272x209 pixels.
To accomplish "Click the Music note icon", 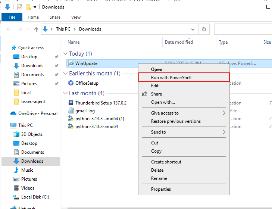I will pos(16,170).
